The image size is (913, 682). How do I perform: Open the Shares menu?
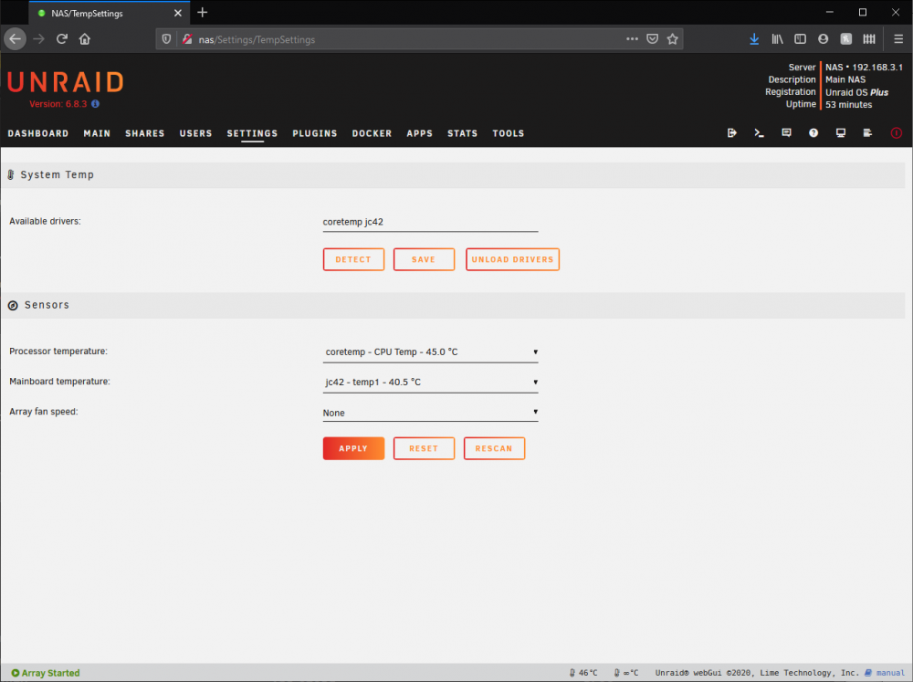click(145, 133)
